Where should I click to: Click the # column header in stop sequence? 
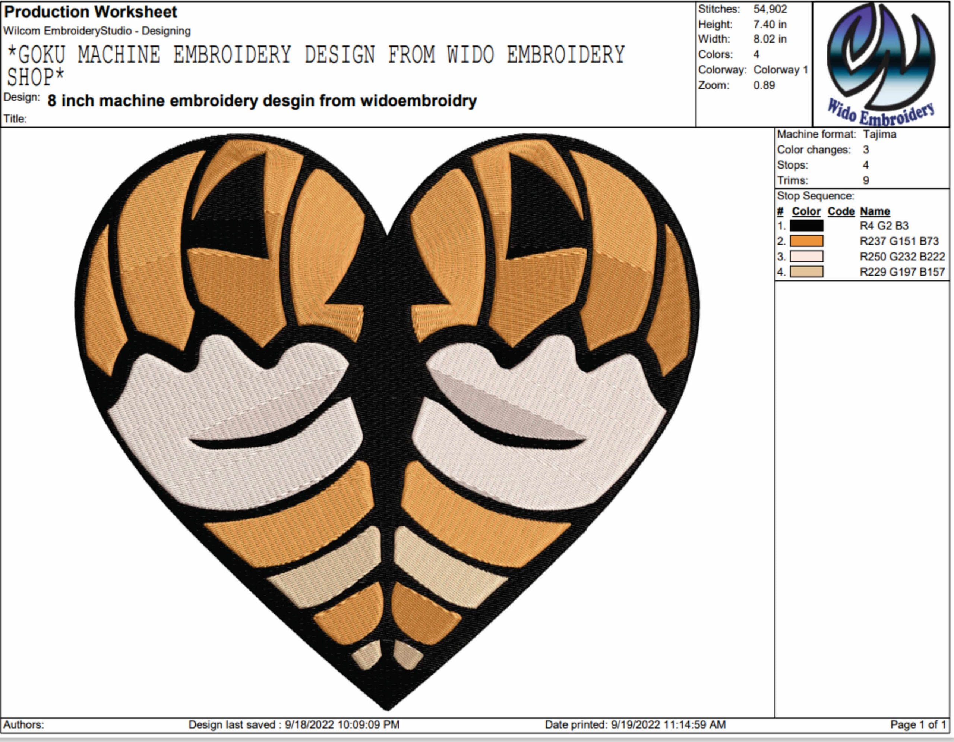coord(781,211)
